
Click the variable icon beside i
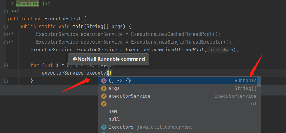104,104
